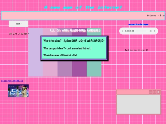Viewport: 166px width, 124px height.
Task: Click the audio time 0:00 / 0:00 display
Action: [x=129, y=31]
